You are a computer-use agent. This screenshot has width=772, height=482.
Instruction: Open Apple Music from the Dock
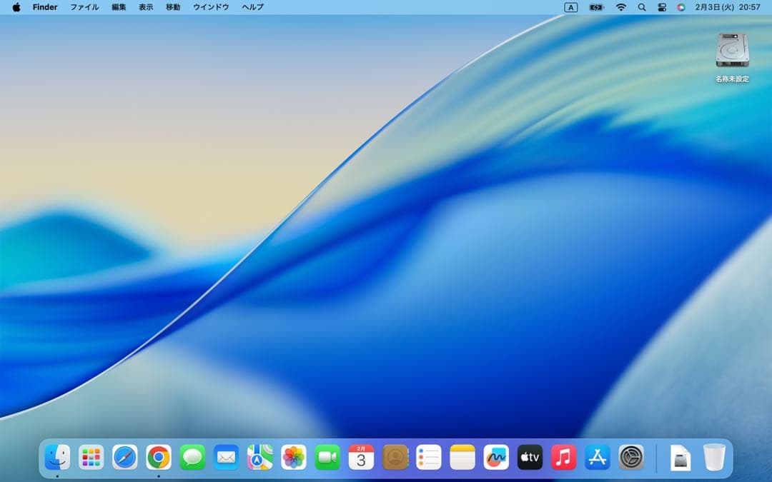coord(563,457)
